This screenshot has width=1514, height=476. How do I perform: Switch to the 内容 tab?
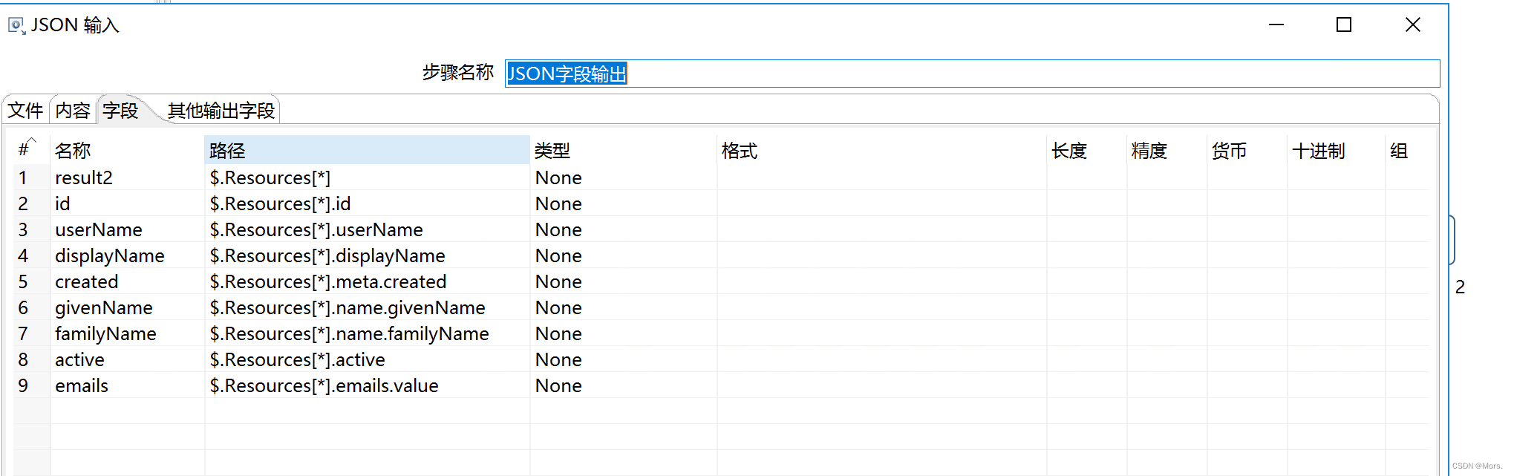tap(71, 110)
